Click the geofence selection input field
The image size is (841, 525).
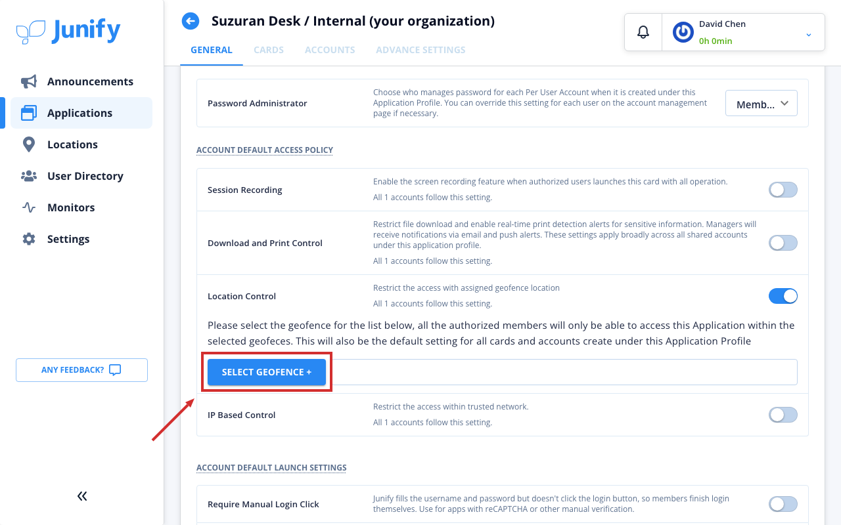point(562,372)
